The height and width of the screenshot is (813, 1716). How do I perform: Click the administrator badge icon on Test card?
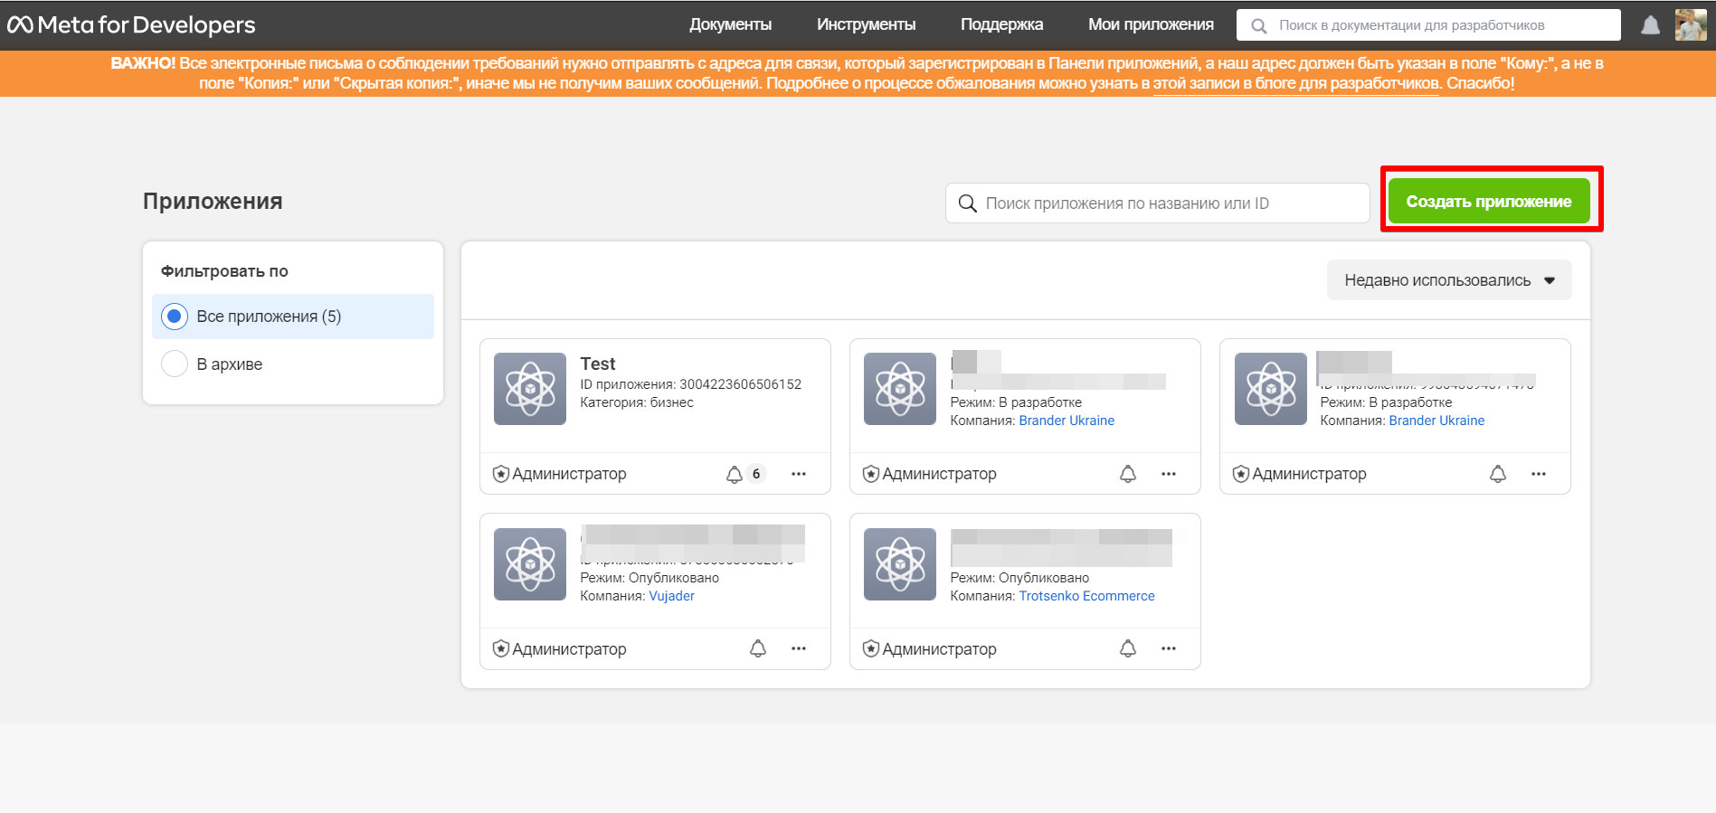click(501, 474)
